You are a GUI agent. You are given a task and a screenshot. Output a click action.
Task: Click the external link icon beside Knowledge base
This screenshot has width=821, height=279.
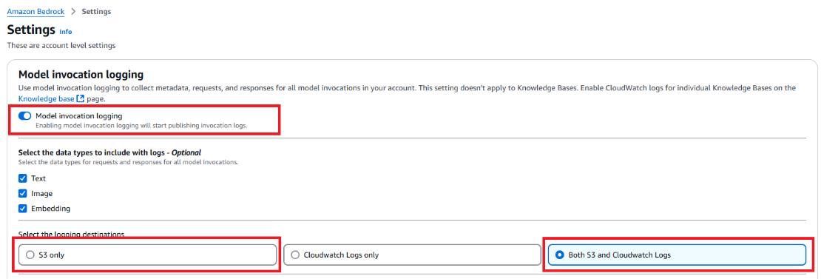[x=80, y=98]
